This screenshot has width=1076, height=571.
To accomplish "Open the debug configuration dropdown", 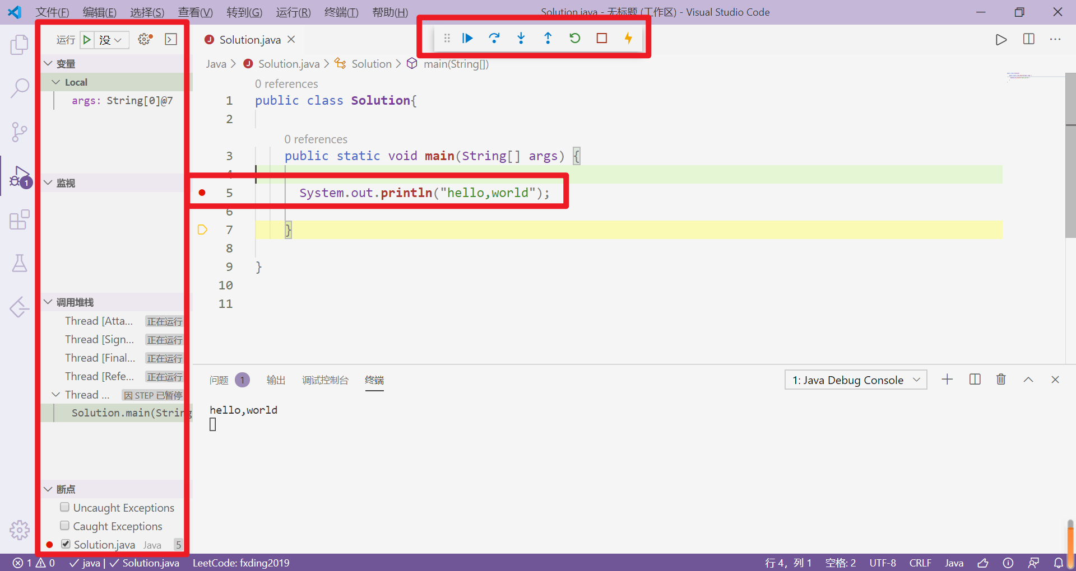I will [110, 40].
